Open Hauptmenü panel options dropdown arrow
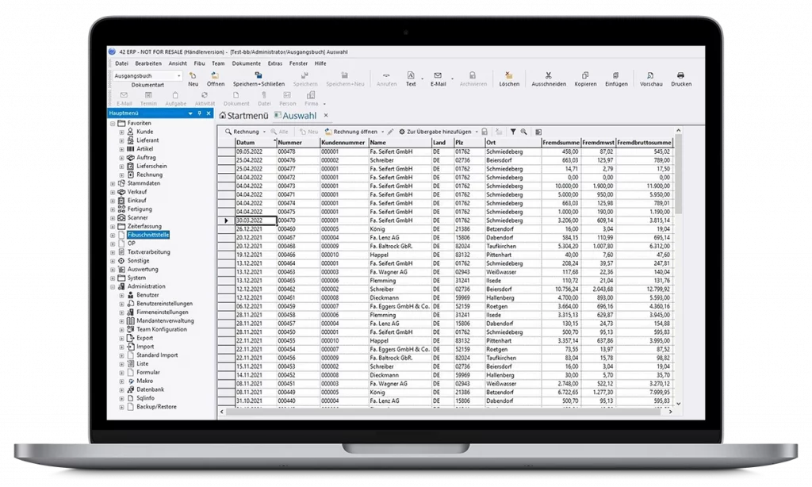The height and width of the screenshot is (487, 812). coord(190,113)
